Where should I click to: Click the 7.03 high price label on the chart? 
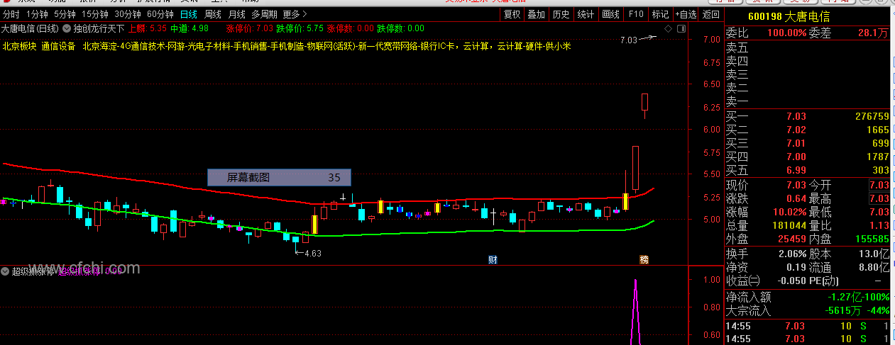(x=628, y=40)
